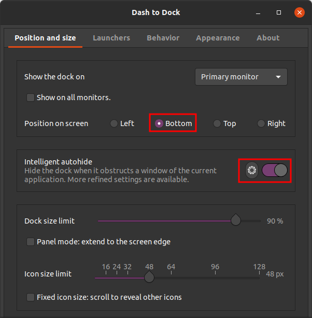The width and height of the screenshot is (312, 318).
Task: Minimize the Dash to Dock window
Action: pos(258,13)
